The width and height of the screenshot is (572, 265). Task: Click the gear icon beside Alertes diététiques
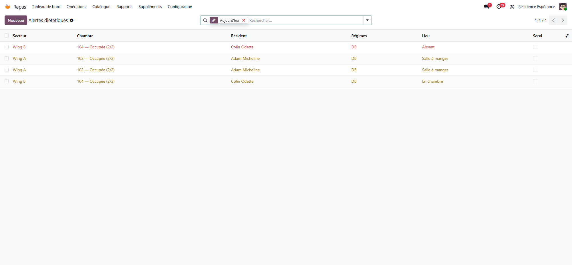tap(72, 20)
